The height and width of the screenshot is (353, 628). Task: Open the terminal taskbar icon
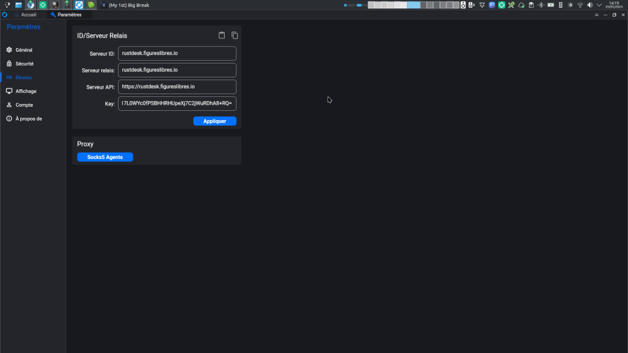point(67,5)
